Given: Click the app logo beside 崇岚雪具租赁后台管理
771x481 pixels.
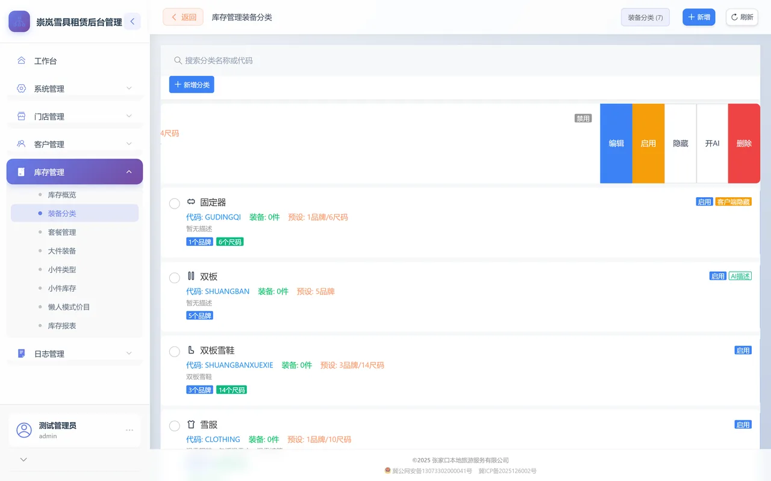Looking at the screenshot, I should tap(19, 22).
